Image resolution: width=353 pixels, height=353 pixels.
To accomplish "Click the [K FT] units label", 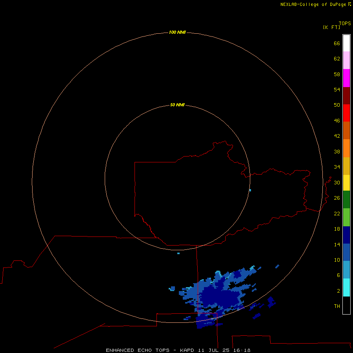I will tap(331, 27).
